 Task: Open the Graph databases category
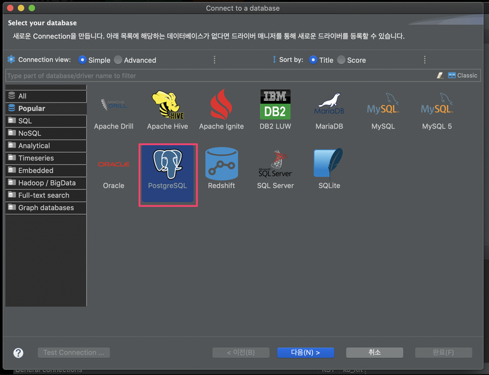point(46,208)
